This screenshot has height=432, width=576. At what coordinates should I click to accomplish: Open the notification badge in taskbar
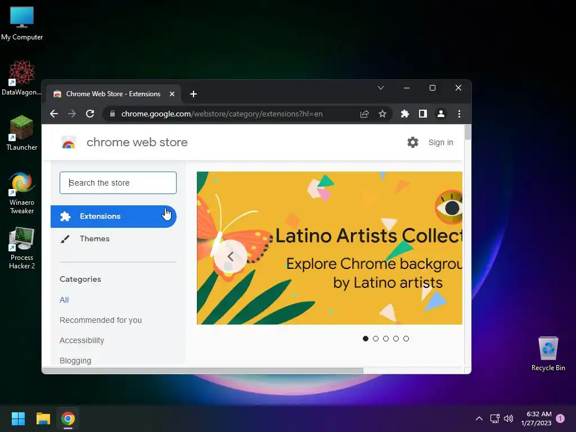(x=560, y=418)
